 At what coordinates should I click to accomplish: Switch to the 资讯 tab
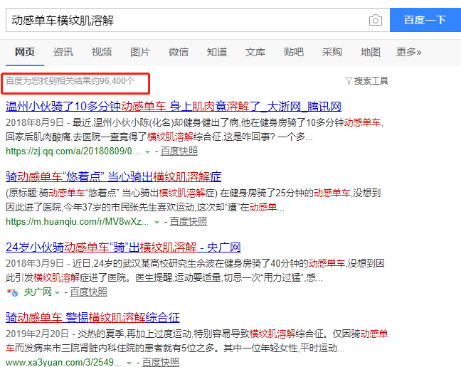coord(63,52)
